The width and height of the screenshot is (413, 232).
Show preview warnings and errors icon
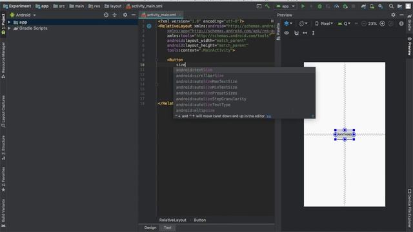tap(401, 24)
